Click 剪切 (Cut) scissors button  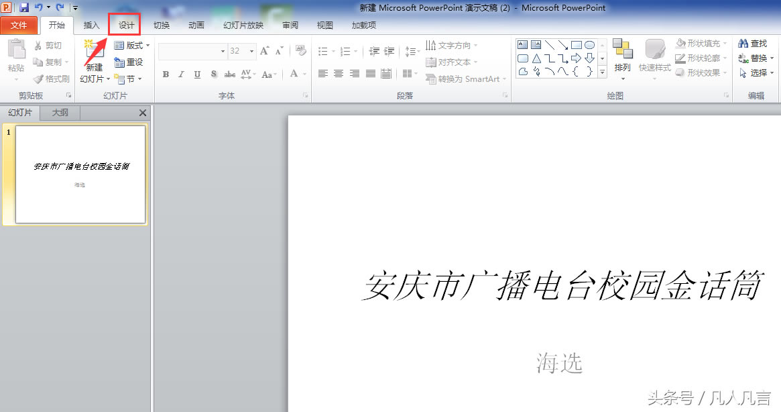(48, 46)
